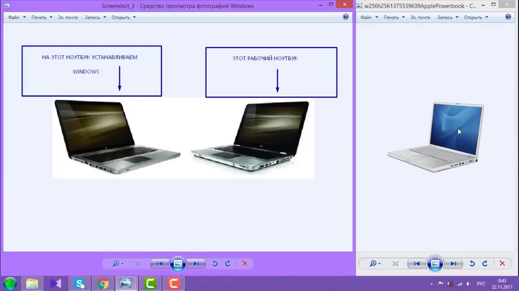Viewport: 519px width, 291px height.
Task: Click Эл. почта in Screenshot_3 viewer
Action: click(x=68, y=17)
